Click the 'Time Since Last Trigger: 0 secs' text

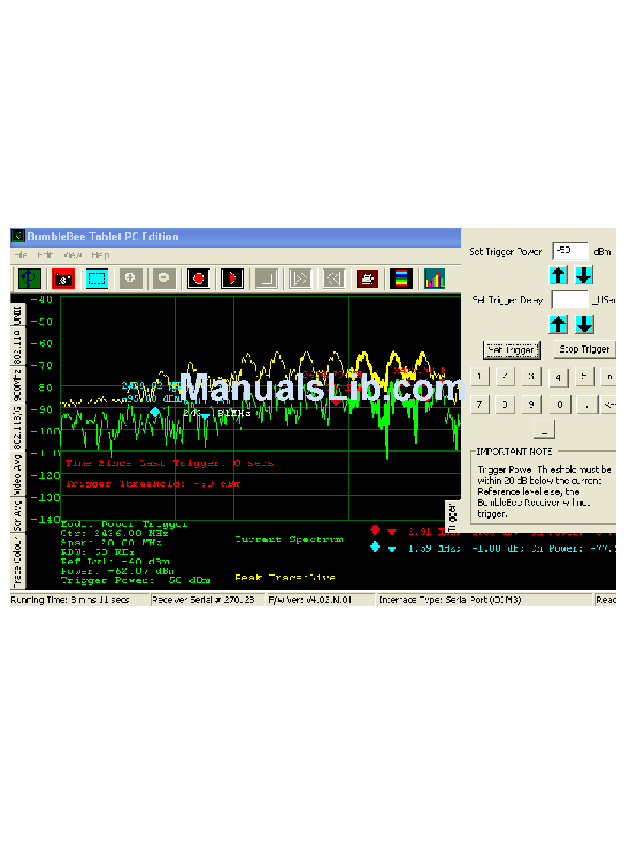(170, 463)
